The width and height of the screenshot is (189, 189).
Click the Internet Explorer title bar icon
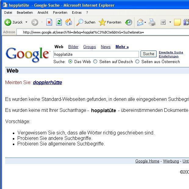[5, 5]
